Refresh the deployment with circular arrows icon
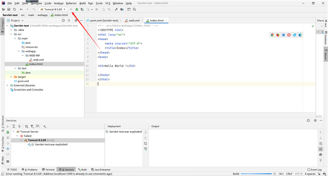 pos(146,143)
